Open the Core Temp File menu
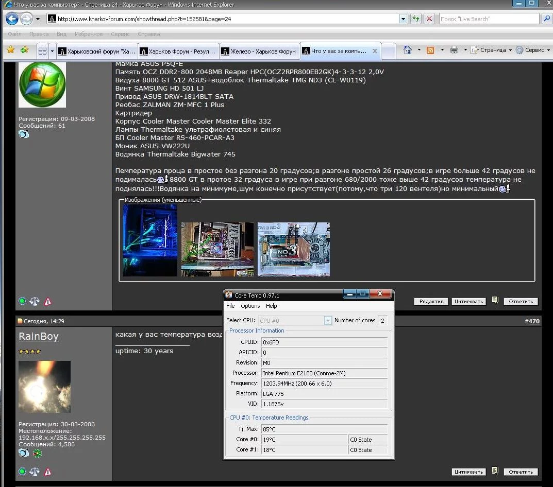The image size is (553, 487). point(231,306)
